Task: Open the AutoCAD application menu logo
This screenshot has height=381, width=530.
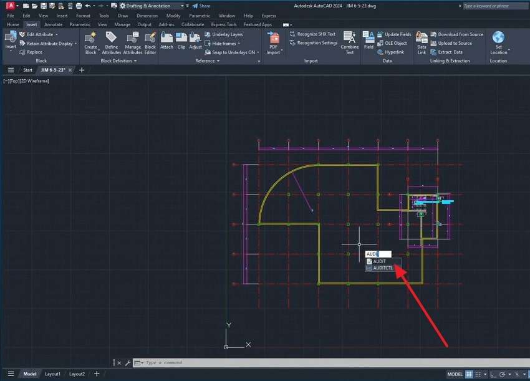Action: tap(11, 6)
